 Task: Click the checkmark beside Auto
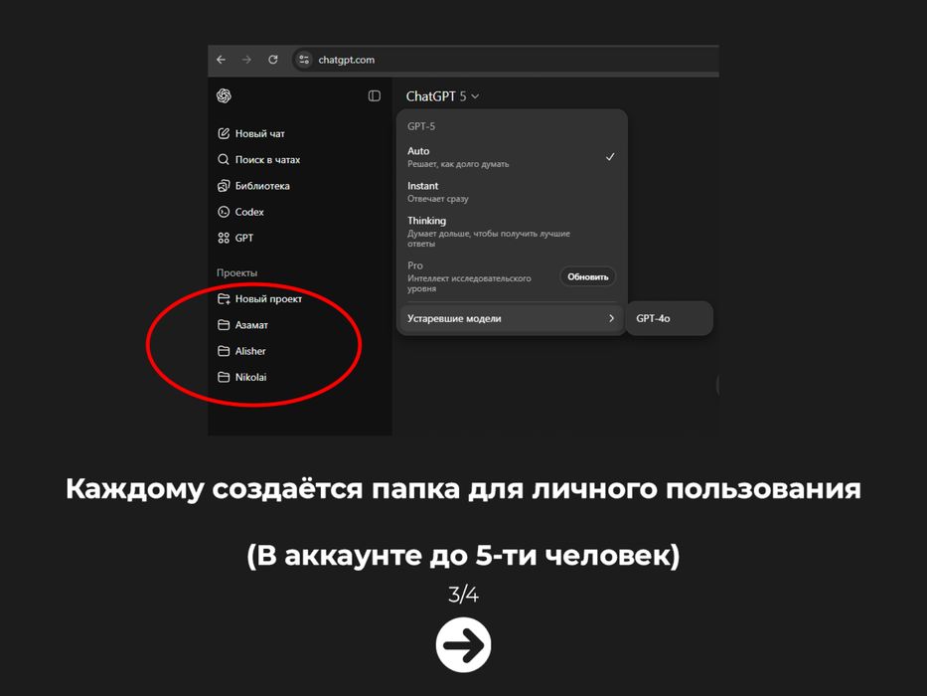(610, 157)
